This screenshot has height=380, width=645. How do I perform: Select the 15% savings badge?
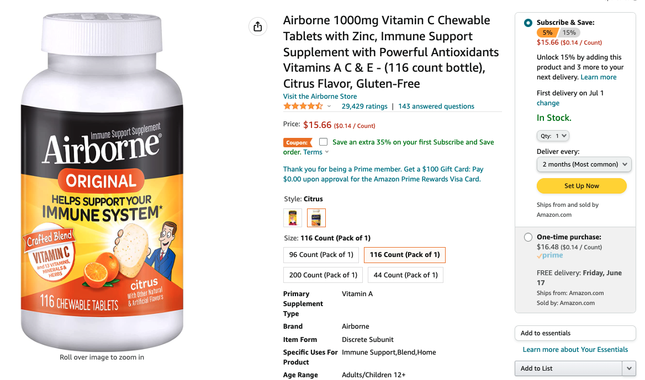pos(569,33)
